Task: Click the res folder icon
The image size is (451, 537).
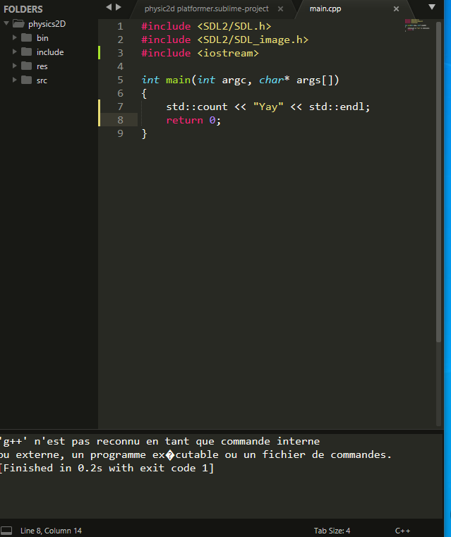Action: (x=26, y=66)
